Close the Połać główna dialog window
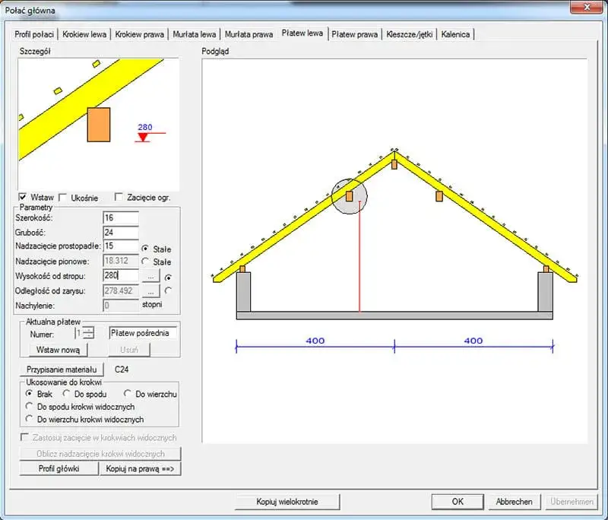Viewport: 608px width, 520px height. (587, 7)
